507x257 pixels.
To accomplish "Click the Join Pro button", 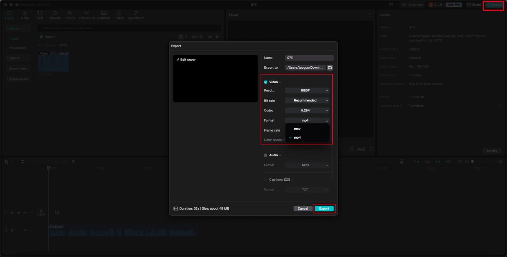I will 454,5.
